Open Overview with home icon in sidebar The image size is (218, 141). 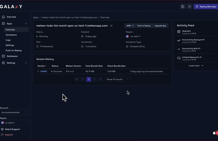[3, 17]
